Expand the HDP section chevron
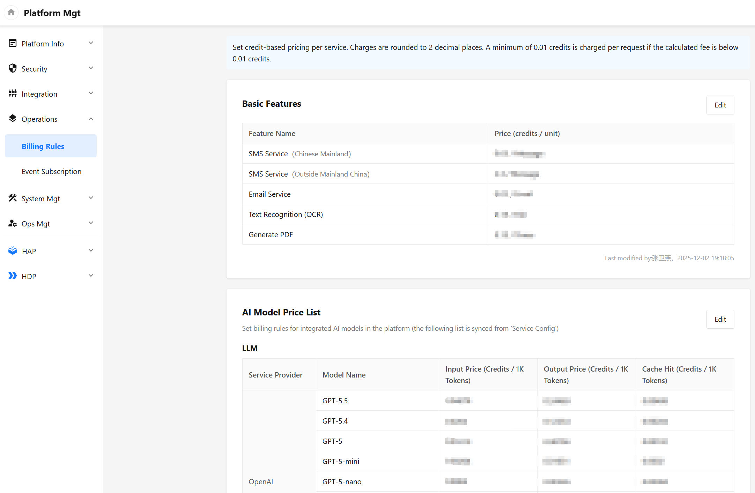Viewport: 755px width, 493px height. (x=91, y=276)
